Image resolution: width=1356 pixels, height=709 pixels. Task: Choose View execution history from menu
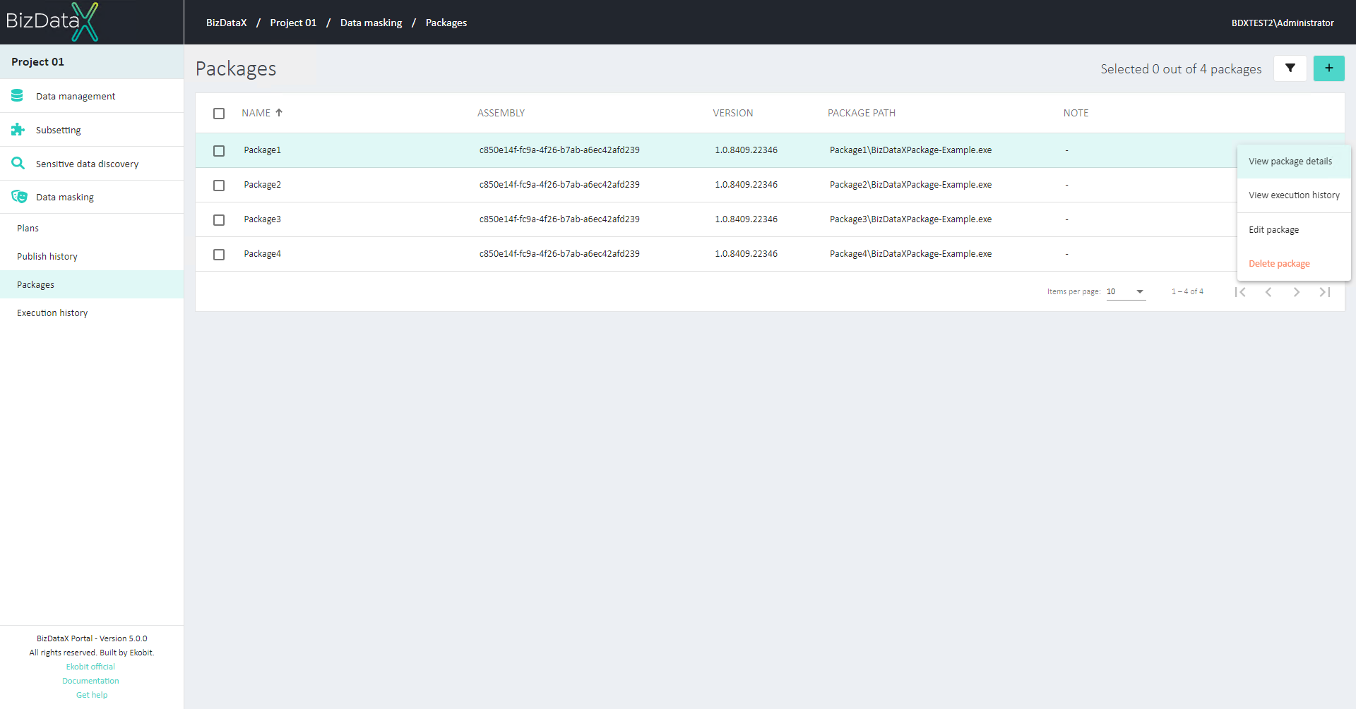[x=1294, y=195]
